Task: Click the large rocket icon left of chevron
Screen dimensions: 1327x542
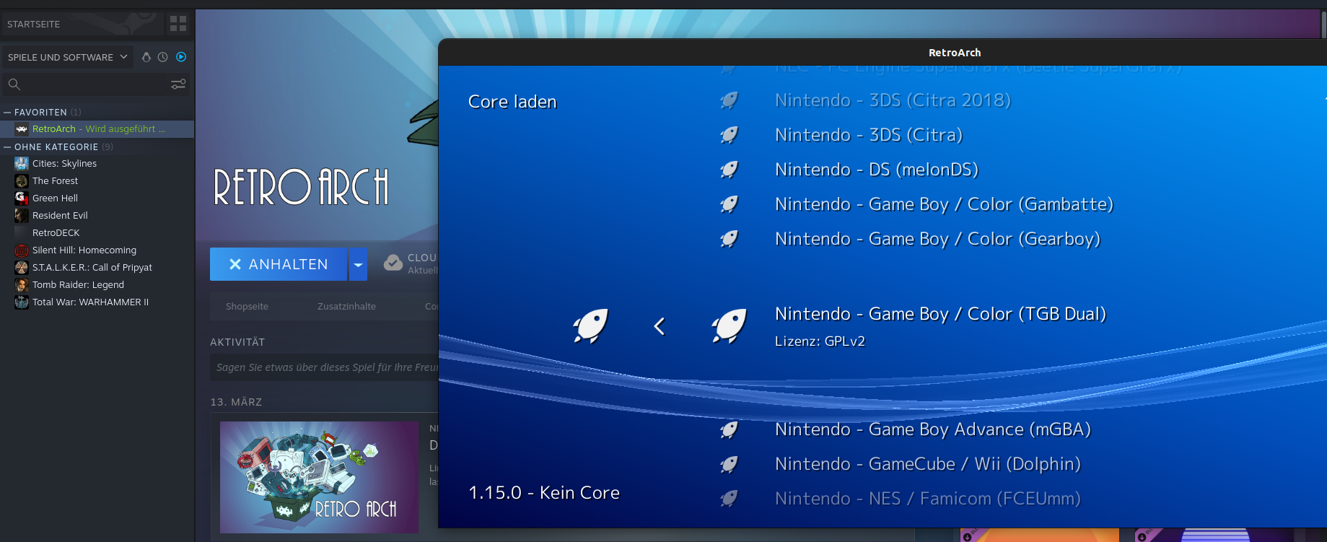Action: 590,325
